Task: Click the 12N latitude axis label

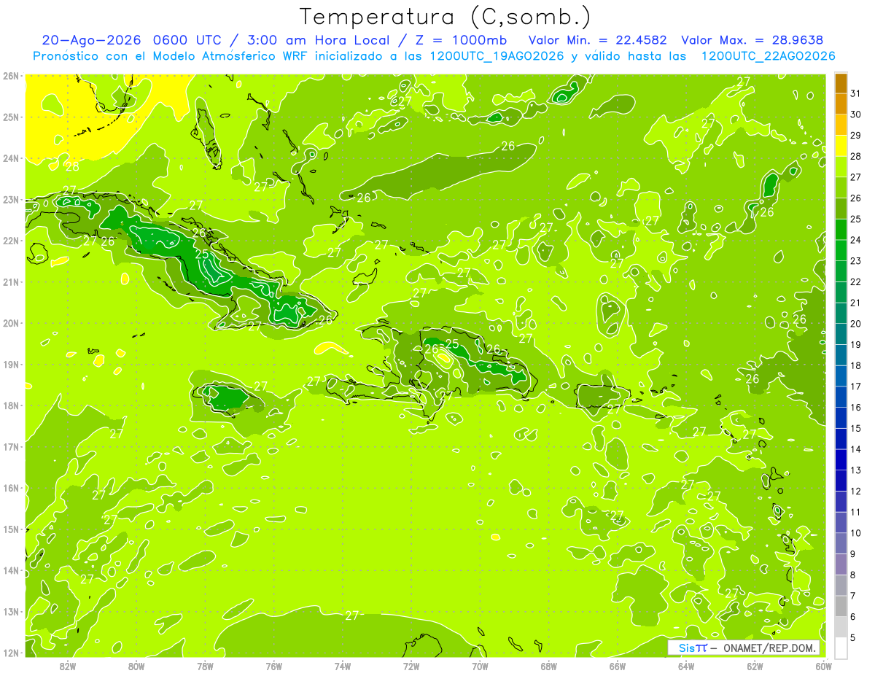Action: [10, 653]
